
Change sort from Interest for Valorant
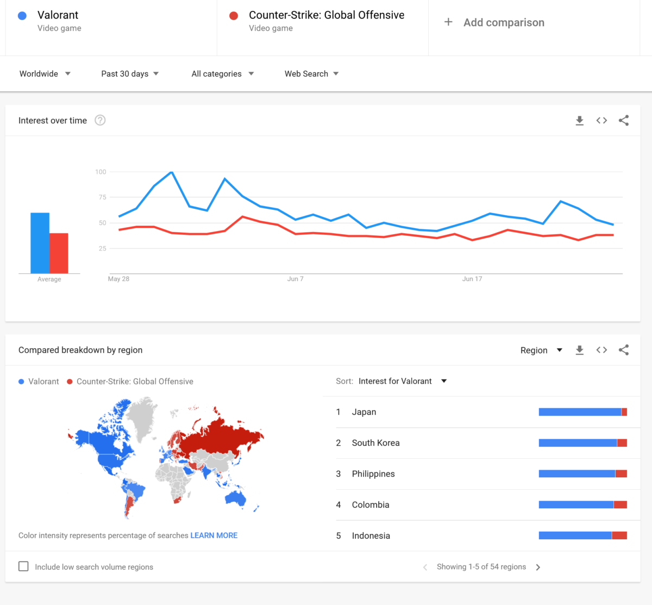(x=402, y=382)
